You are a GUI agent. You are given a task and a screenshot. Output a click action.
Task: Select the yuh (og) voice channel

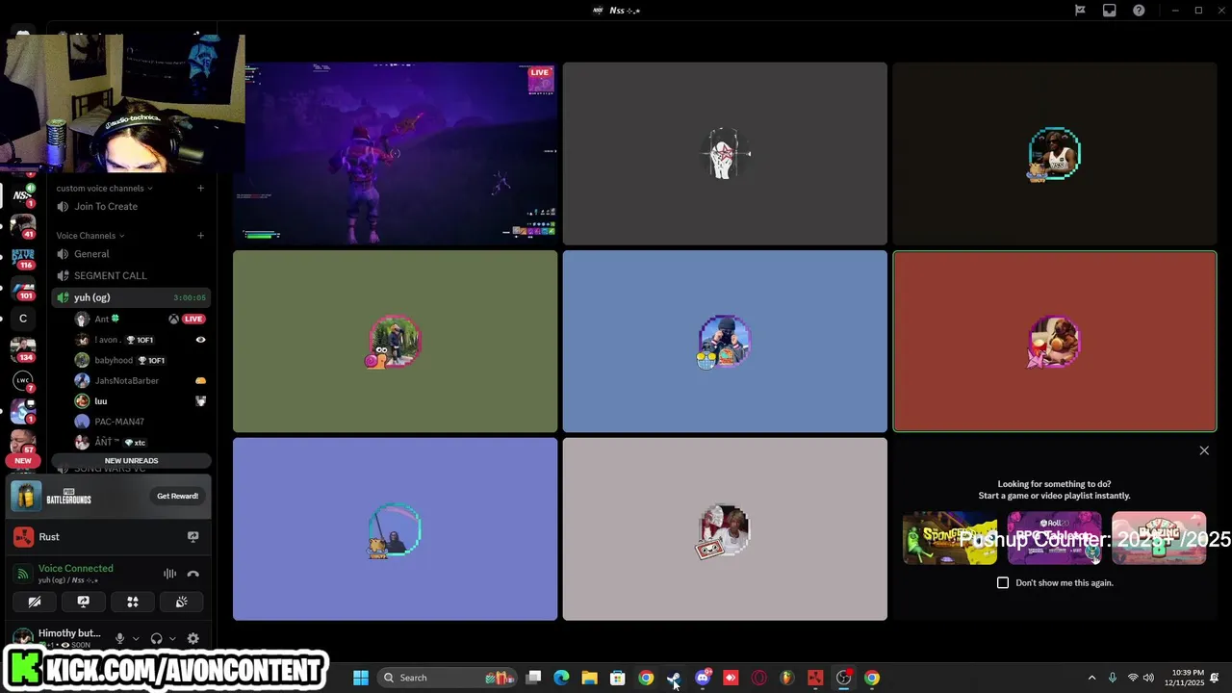click(131, 297)
